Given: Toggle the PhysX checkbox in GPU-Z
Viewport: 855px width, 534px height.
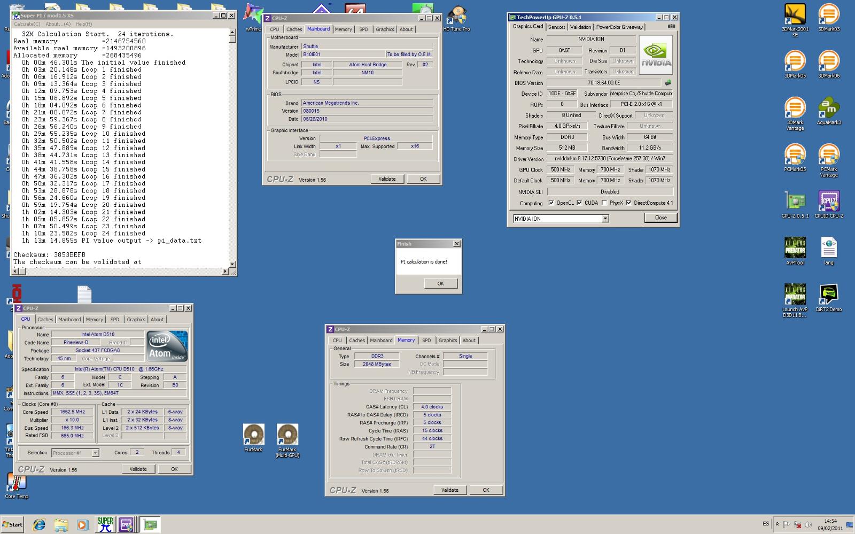Looking at the screenshot, I should pos(604,203).
